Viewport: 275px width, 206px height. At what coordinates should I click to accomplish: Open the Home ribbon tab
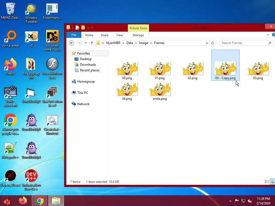[89, 35]
